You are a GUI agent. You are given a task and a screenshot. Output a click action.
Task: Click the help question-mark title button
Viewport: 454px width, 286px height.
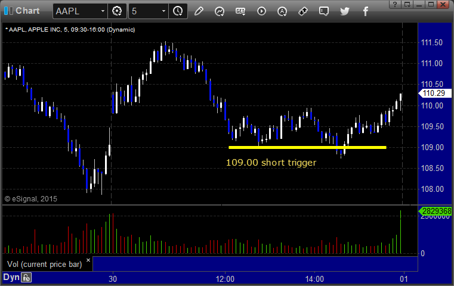click(395, 4)
